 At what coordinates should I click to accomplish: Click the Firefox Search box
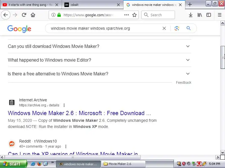tap(158, 15)
